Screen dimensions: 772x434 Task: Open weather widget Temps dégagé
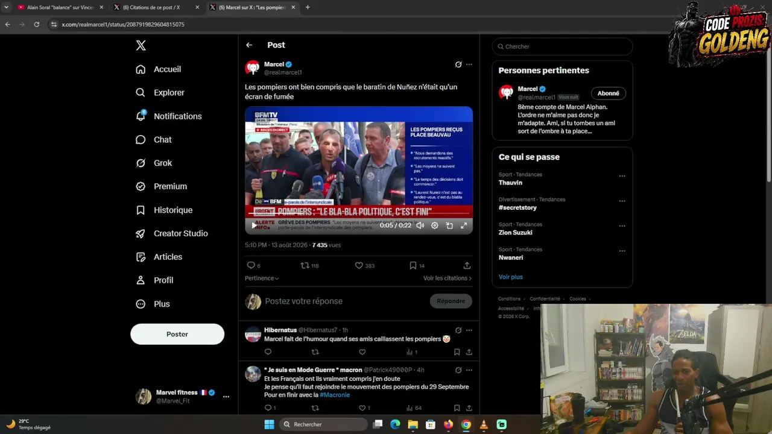[28, 424]
